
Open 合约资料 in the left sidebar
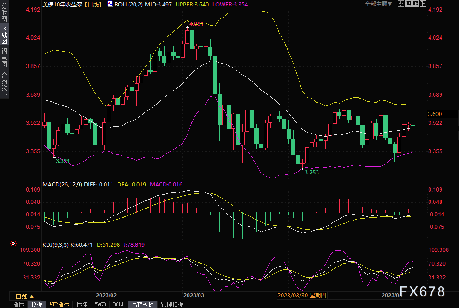pos(4,84)
